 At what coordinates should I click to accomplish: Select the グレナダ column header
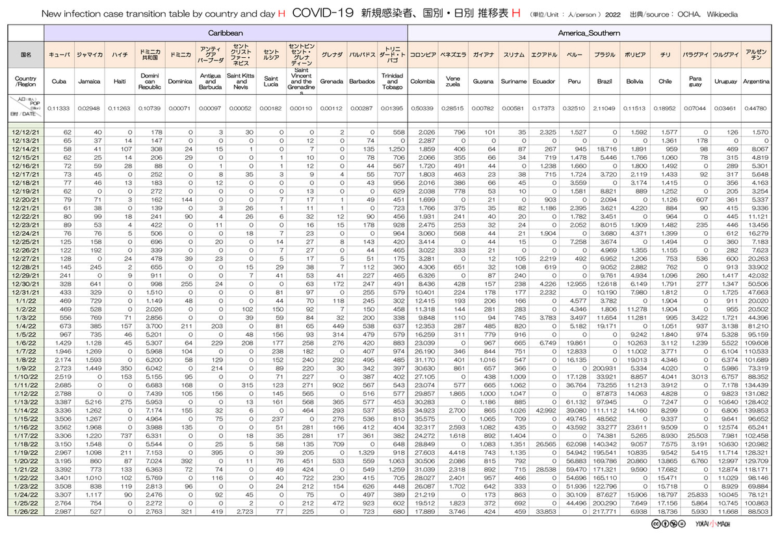pos(331,55)
